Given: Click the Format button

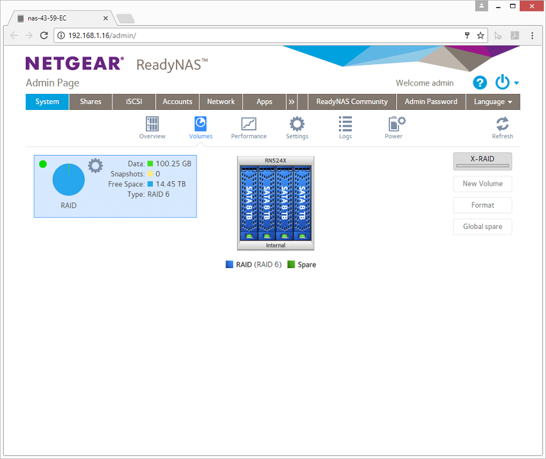Looking at the screenshot, I should click(482, 205).
